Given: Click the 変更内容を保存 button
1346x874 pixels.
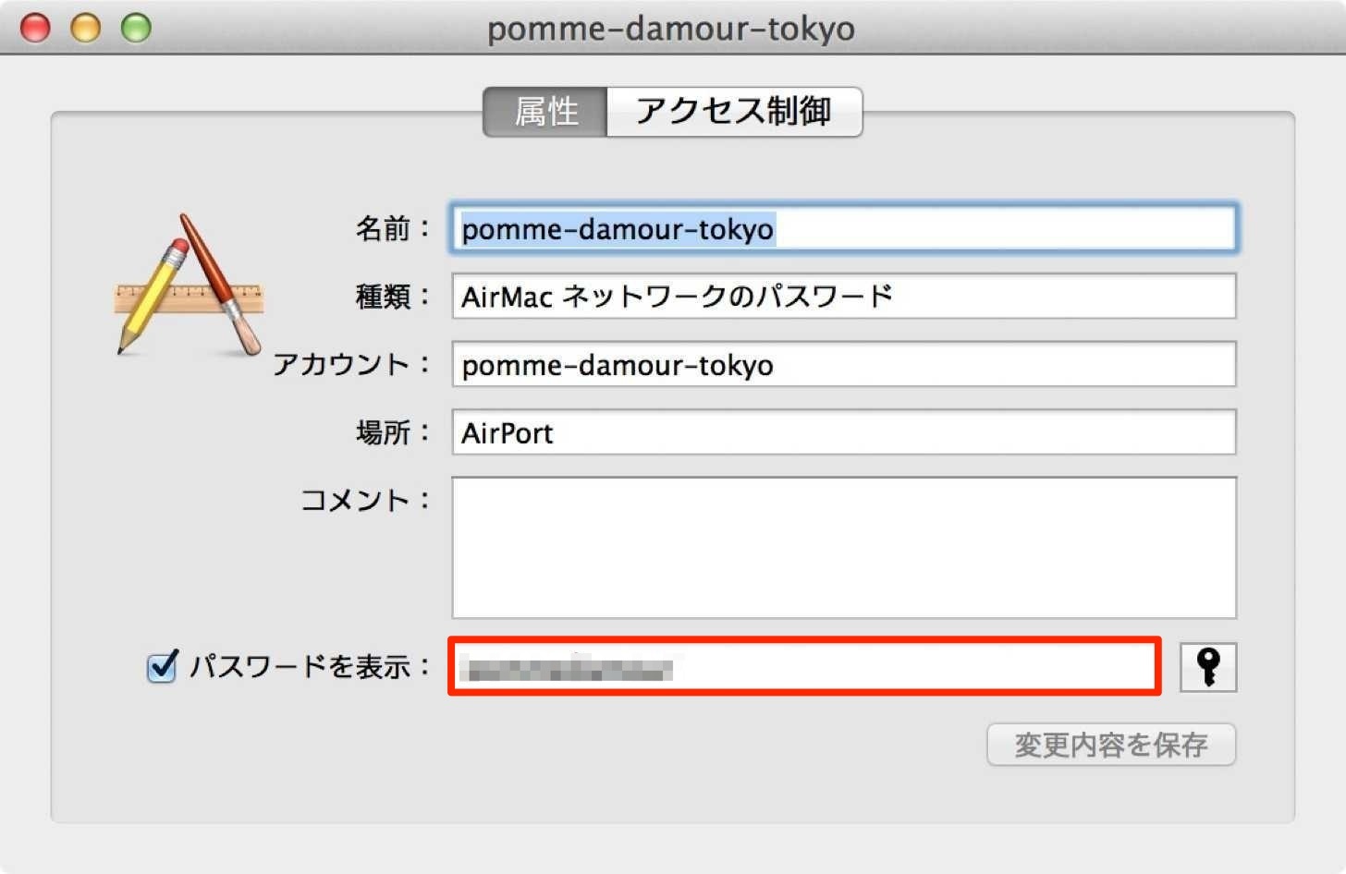Looking at the screenshot, I should click(1111, 745).
